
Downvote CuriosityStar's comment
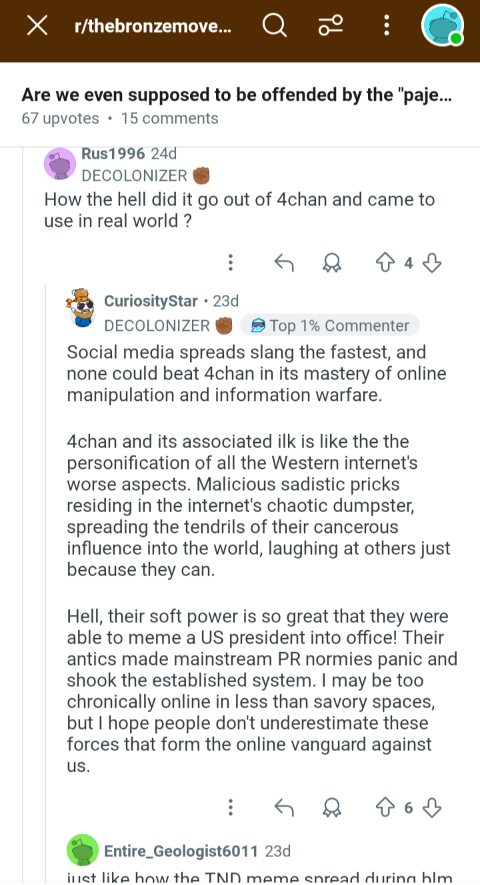point(432,808)
